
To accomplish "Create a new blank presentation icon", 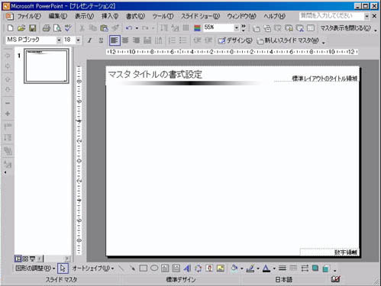I will [x=11, y=28].
